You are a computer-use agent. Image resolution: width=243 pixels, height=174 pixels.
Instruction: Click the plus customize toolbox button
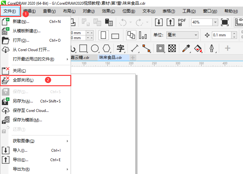pyautogui.click(x=228, y=48)
